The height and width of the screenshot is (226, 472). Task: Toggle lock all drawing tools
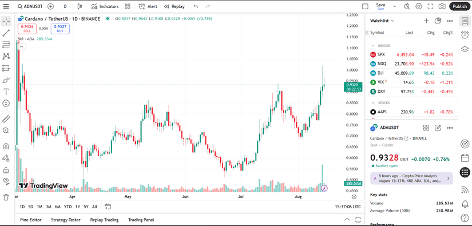[6, 171]
